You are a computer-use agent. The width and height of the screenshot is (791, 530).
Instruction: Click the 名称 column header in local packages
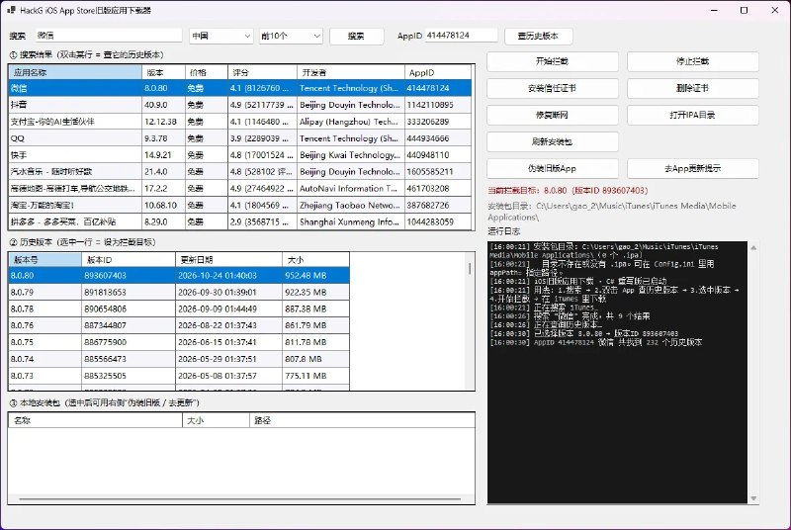point(95,420)
